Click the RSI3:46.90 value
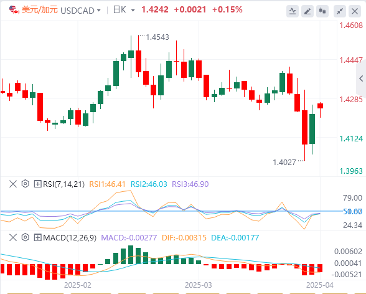 pos(190,184)
